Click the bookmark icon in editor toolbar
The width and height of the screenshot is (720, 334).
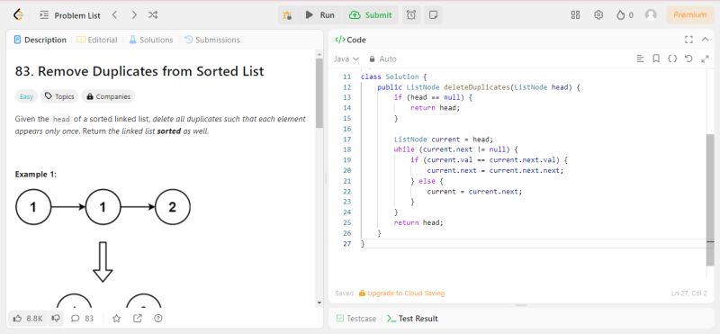656,59
